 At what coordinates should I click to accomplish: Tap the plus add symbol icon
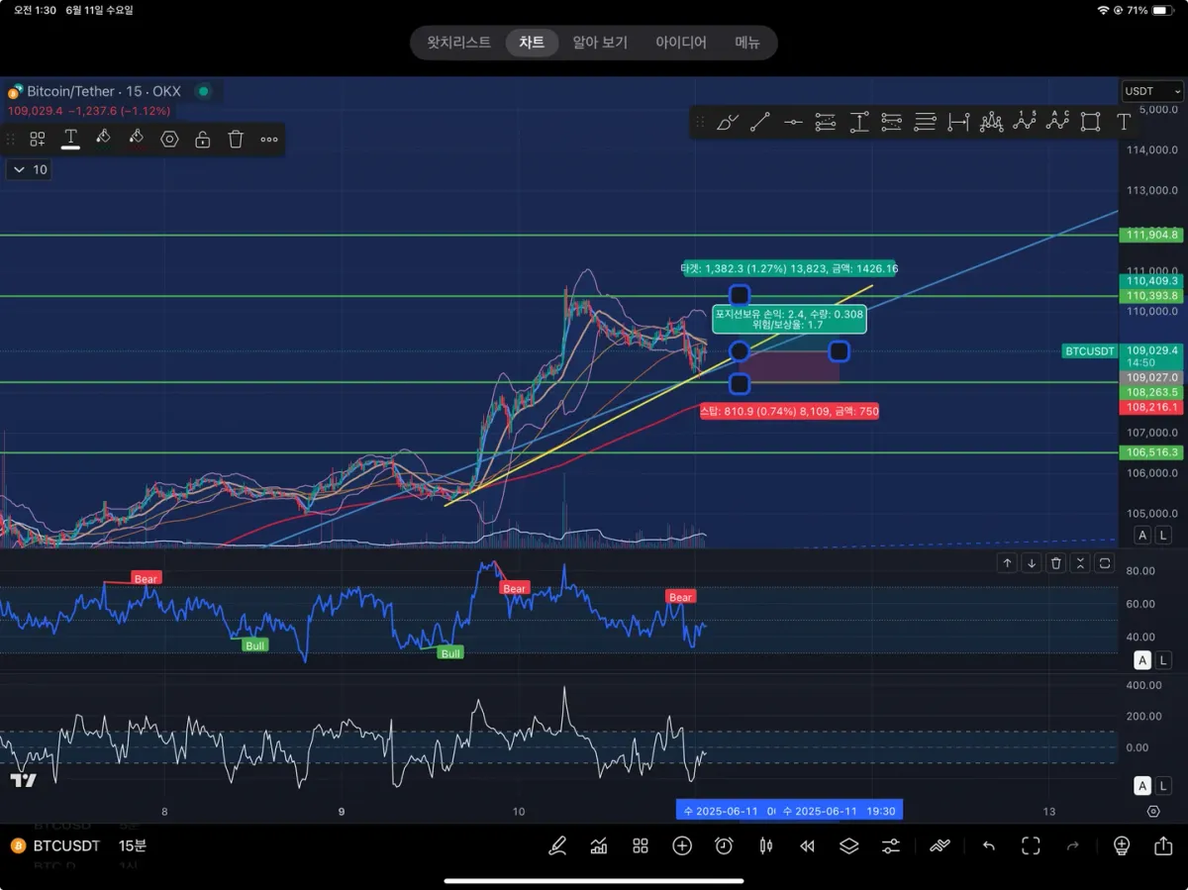click(682, 845)
